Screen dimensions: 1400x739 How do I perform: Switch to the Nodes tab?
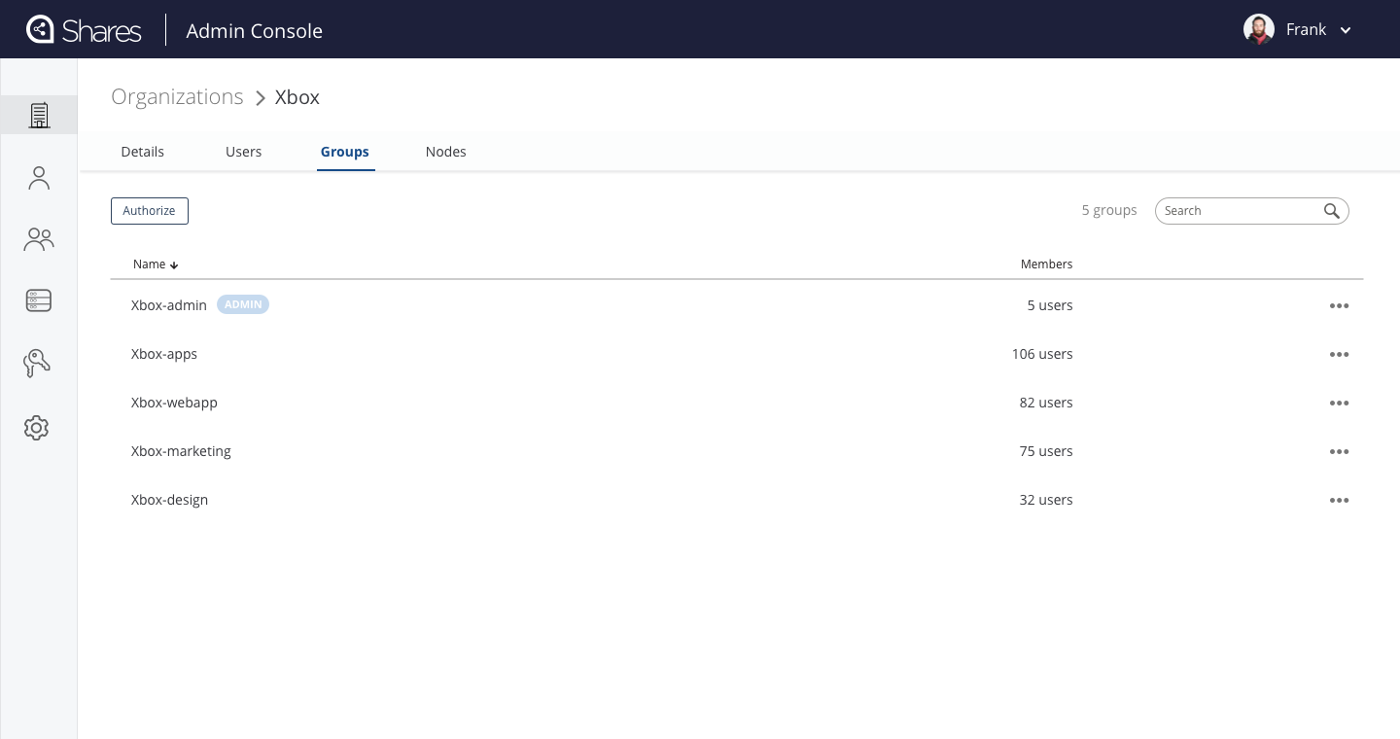pyautogui.click(x=445, y=152)
